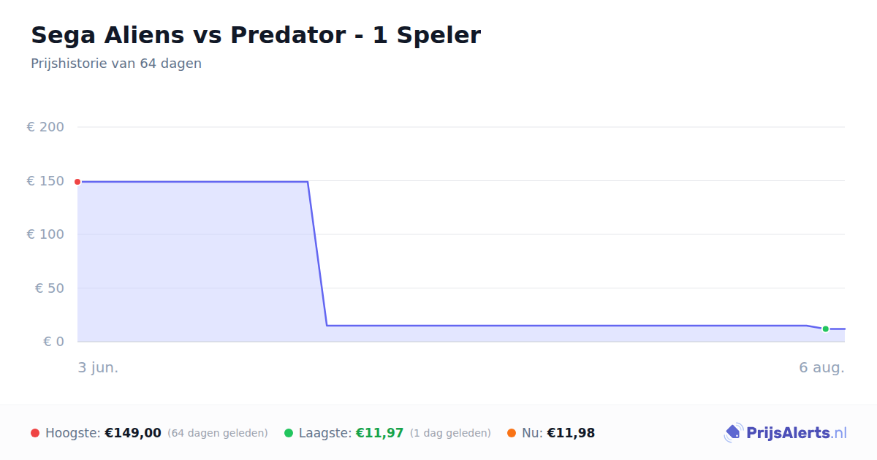Click the PrijsAlerts price tag logo icon

pos(733,433)
